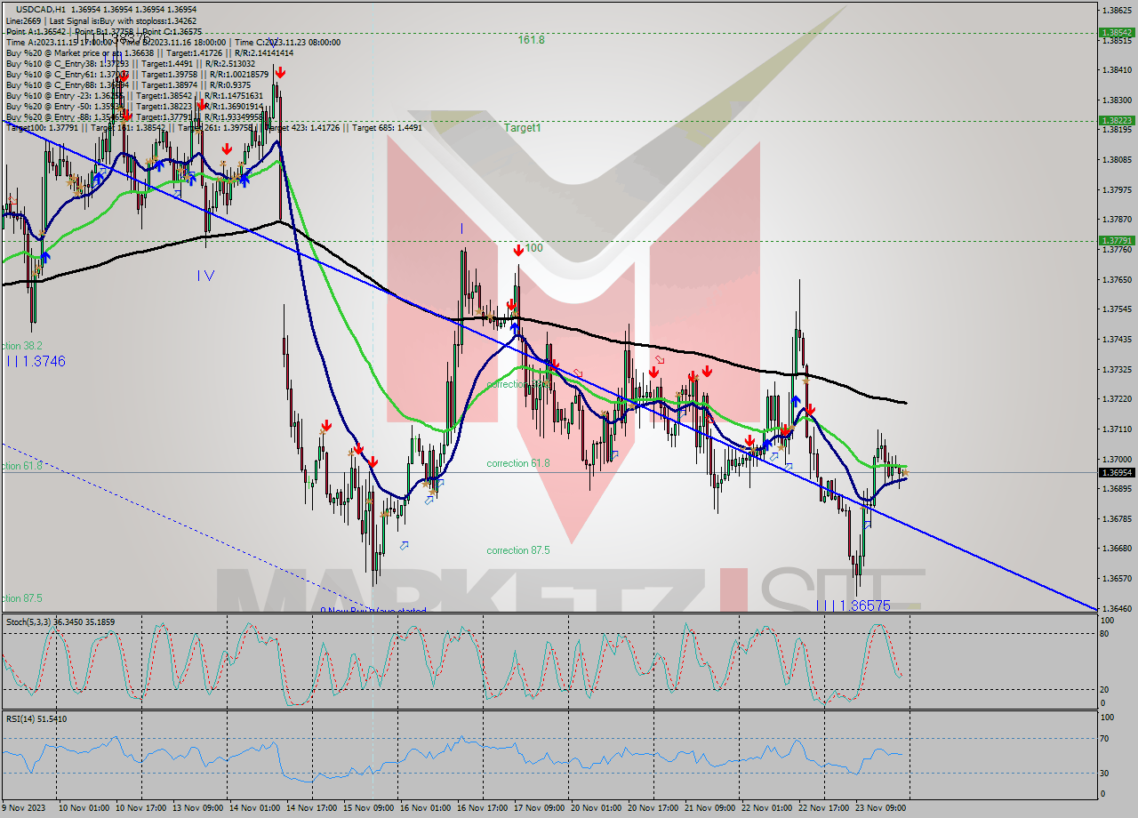Select the small red sell arrow above 22 Nov 17:00
The image size is (1138, 818).
point(811,409)
